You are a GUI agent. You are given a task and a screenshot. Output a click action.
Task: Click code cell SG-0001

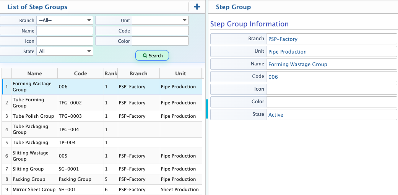(x=81, y=169)
